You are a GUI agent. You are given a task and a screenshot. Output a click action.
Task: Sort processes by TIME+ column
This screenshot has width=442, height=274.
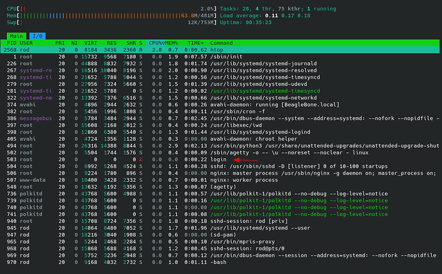pyautogui.click(x=195, y=43)
